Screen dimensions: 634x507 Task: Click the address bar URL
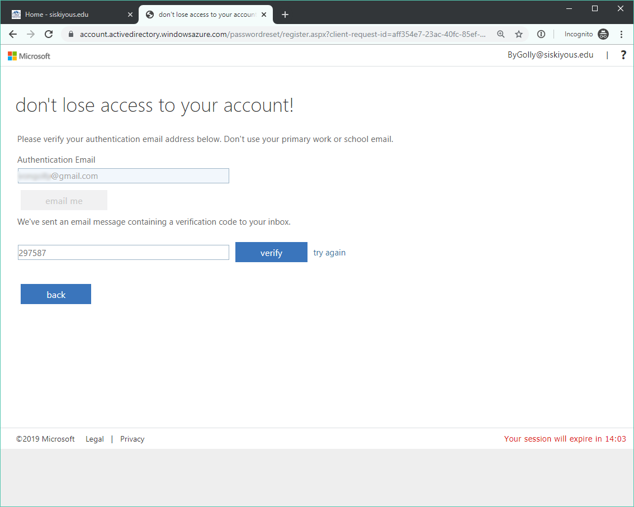click(283, 34)
